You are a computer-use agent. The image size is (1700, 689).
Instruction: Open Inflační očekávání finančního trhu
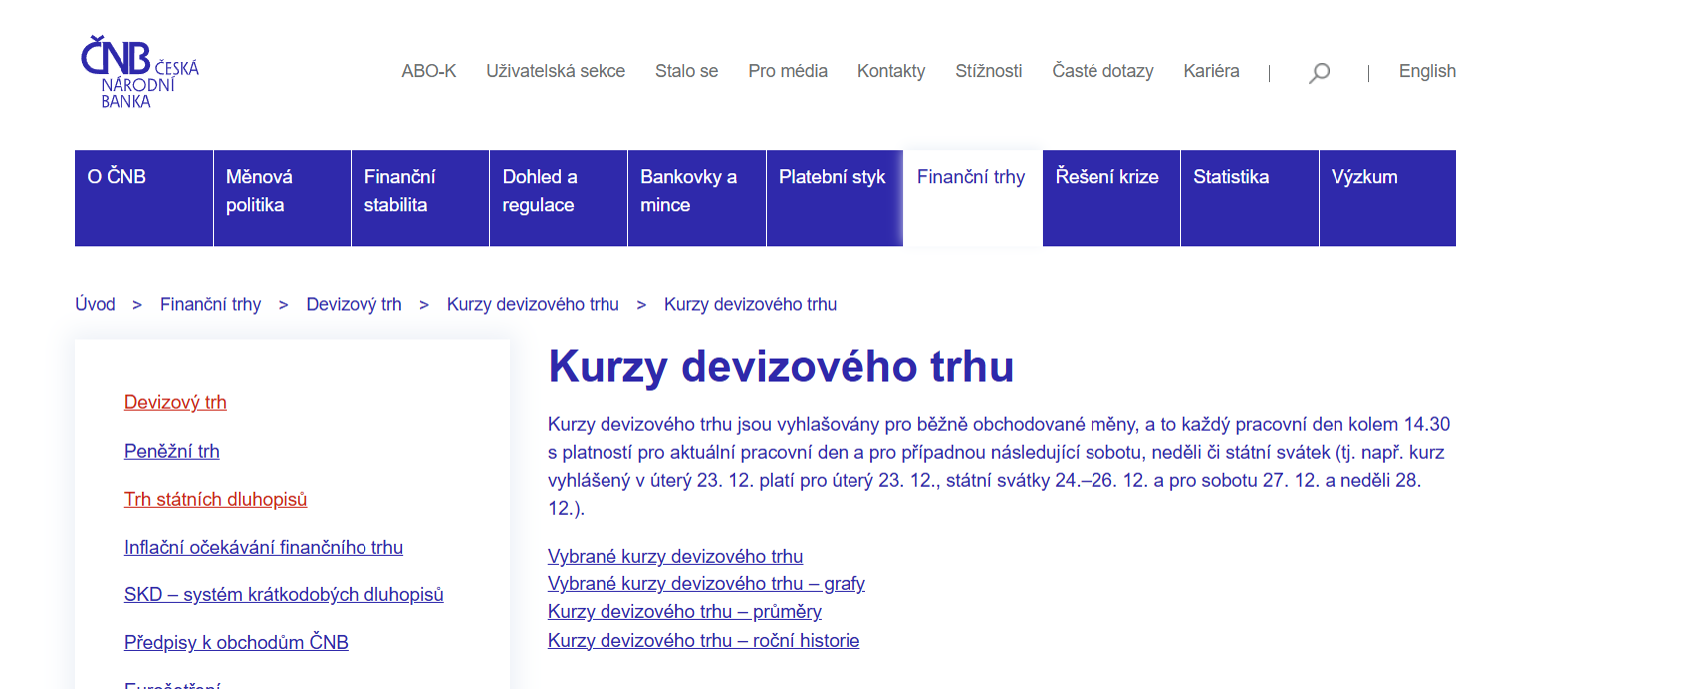tap(264, 547)
